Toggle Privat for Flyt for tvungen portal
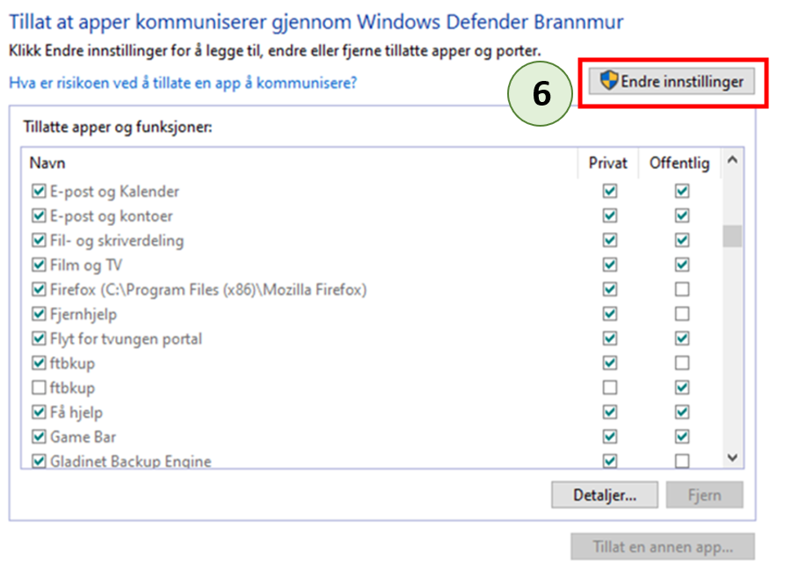Screen dimensions: 792x569 click(x=609, y=339)
